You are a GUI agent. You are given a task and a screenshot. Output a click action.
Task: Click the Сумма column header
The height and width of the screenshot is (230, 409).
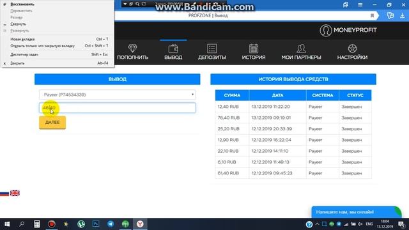click(x=232, y=95)
